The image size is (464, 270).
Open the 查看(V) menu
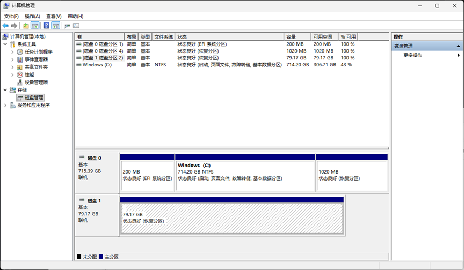click(54, 16)
